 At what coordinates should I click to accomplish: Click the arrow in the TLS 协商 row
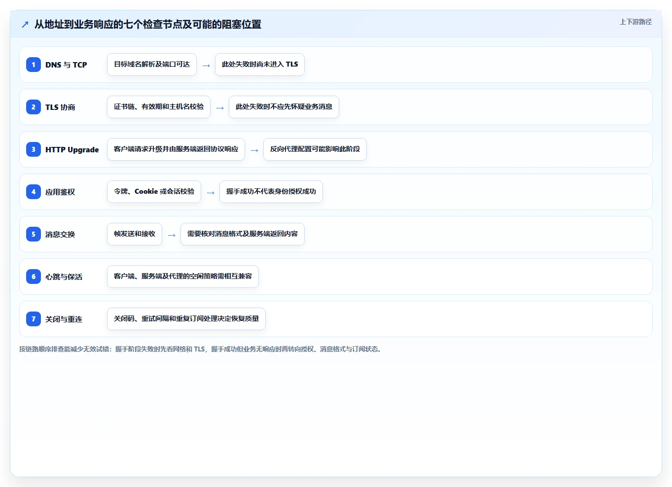click(220, 108)
